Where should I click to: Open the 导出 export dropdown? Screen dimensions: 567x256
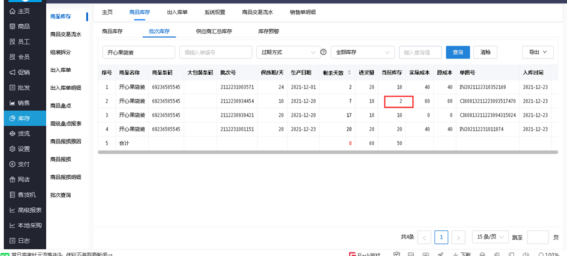tap(538, 53)
